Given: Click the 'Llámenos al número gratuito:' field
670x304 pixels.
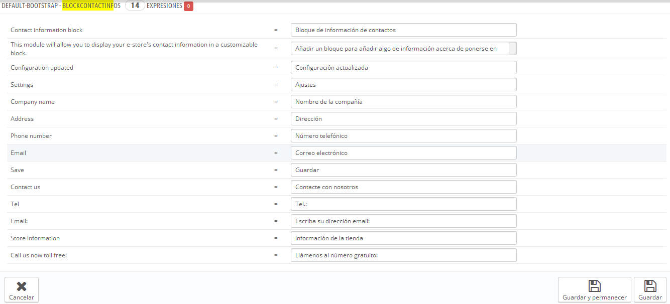Looking at the screenshot, I should coord(403,255).
